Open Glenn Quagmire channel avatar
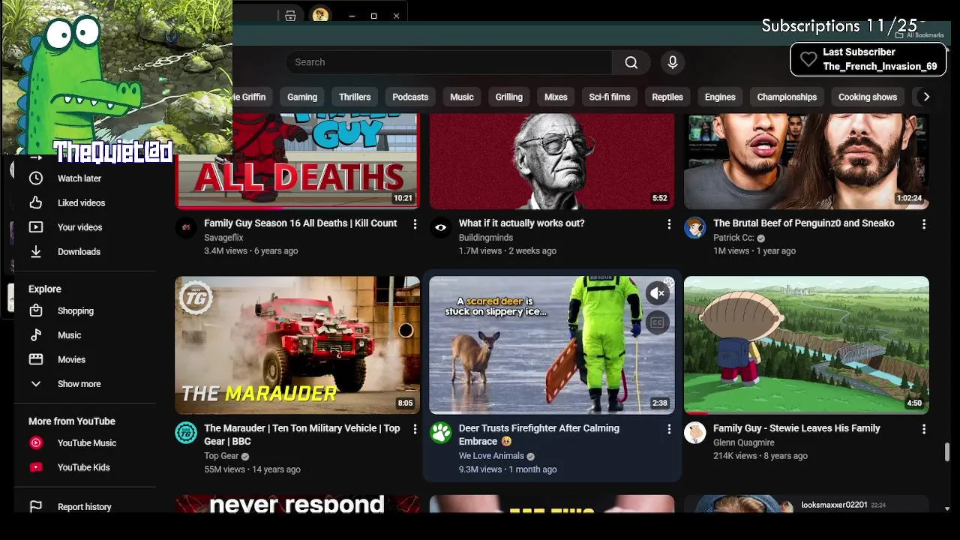Viewport: 960px width, 540px height. [694, 433]
